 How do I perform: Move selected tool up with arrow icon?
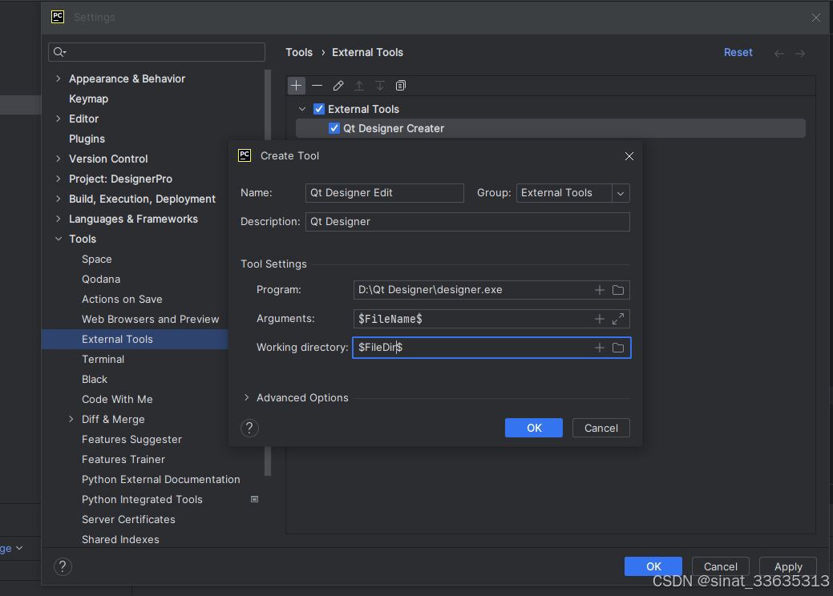click(359, 86)
